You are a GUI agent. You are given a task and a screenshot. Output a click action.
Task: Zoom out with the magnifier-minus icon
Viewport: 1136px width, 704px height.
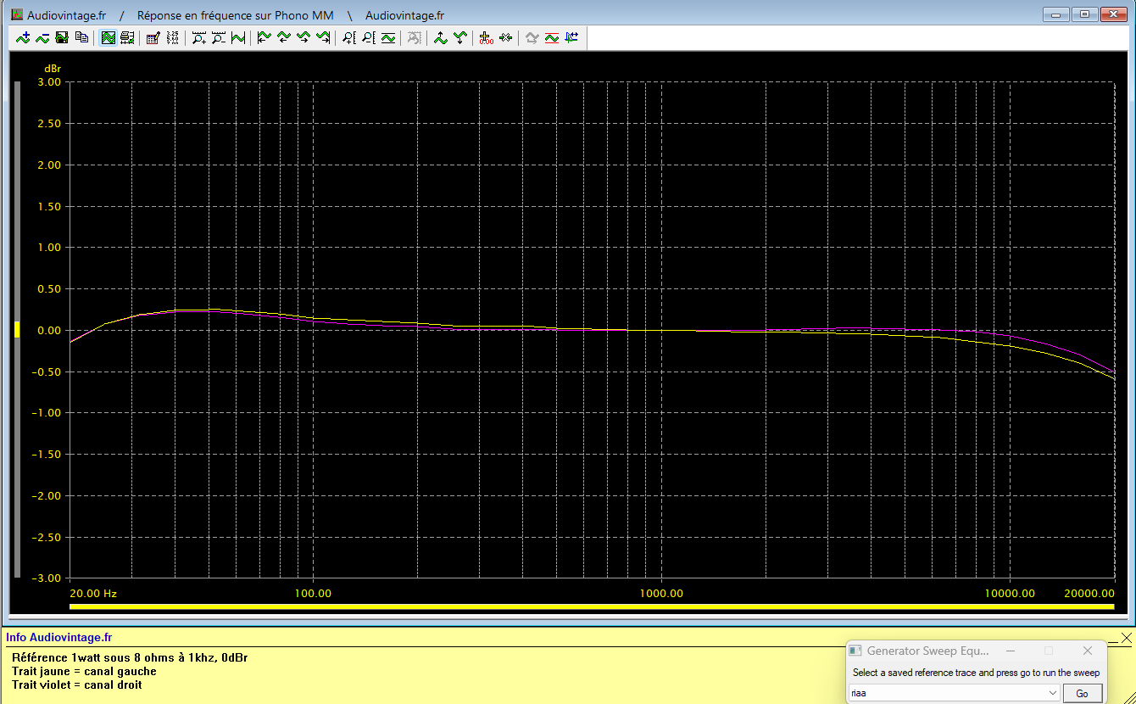[219, 37]
